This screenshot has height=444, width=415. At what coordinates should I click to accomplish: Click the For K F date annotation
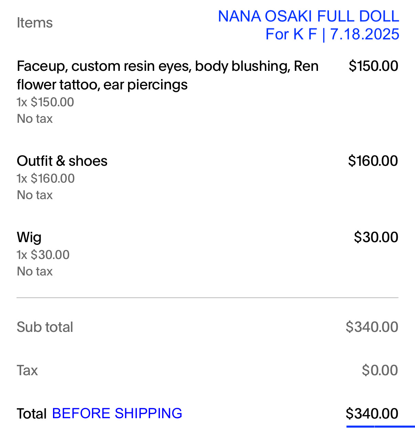click(332, 34)
